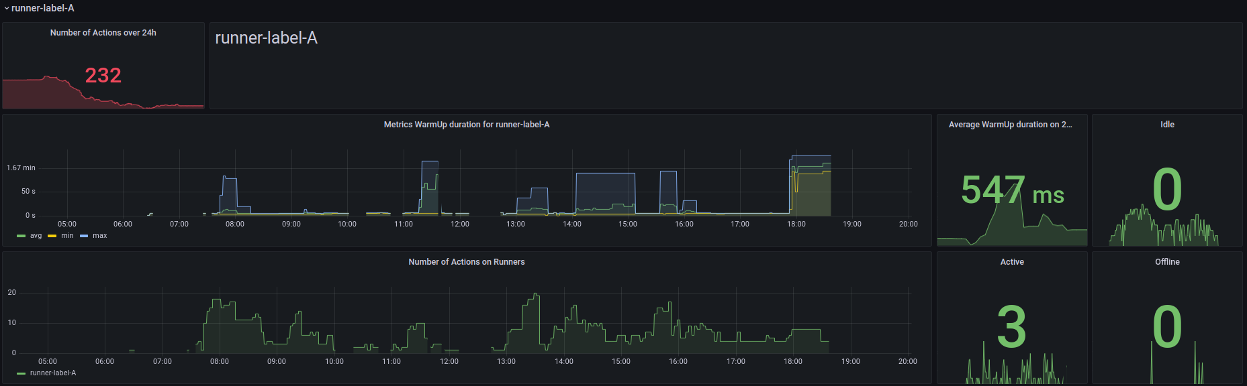1247x386 pixels.
Task: Click 18:00 tick on WarmUp duration chart
Action: pos(796,224)
